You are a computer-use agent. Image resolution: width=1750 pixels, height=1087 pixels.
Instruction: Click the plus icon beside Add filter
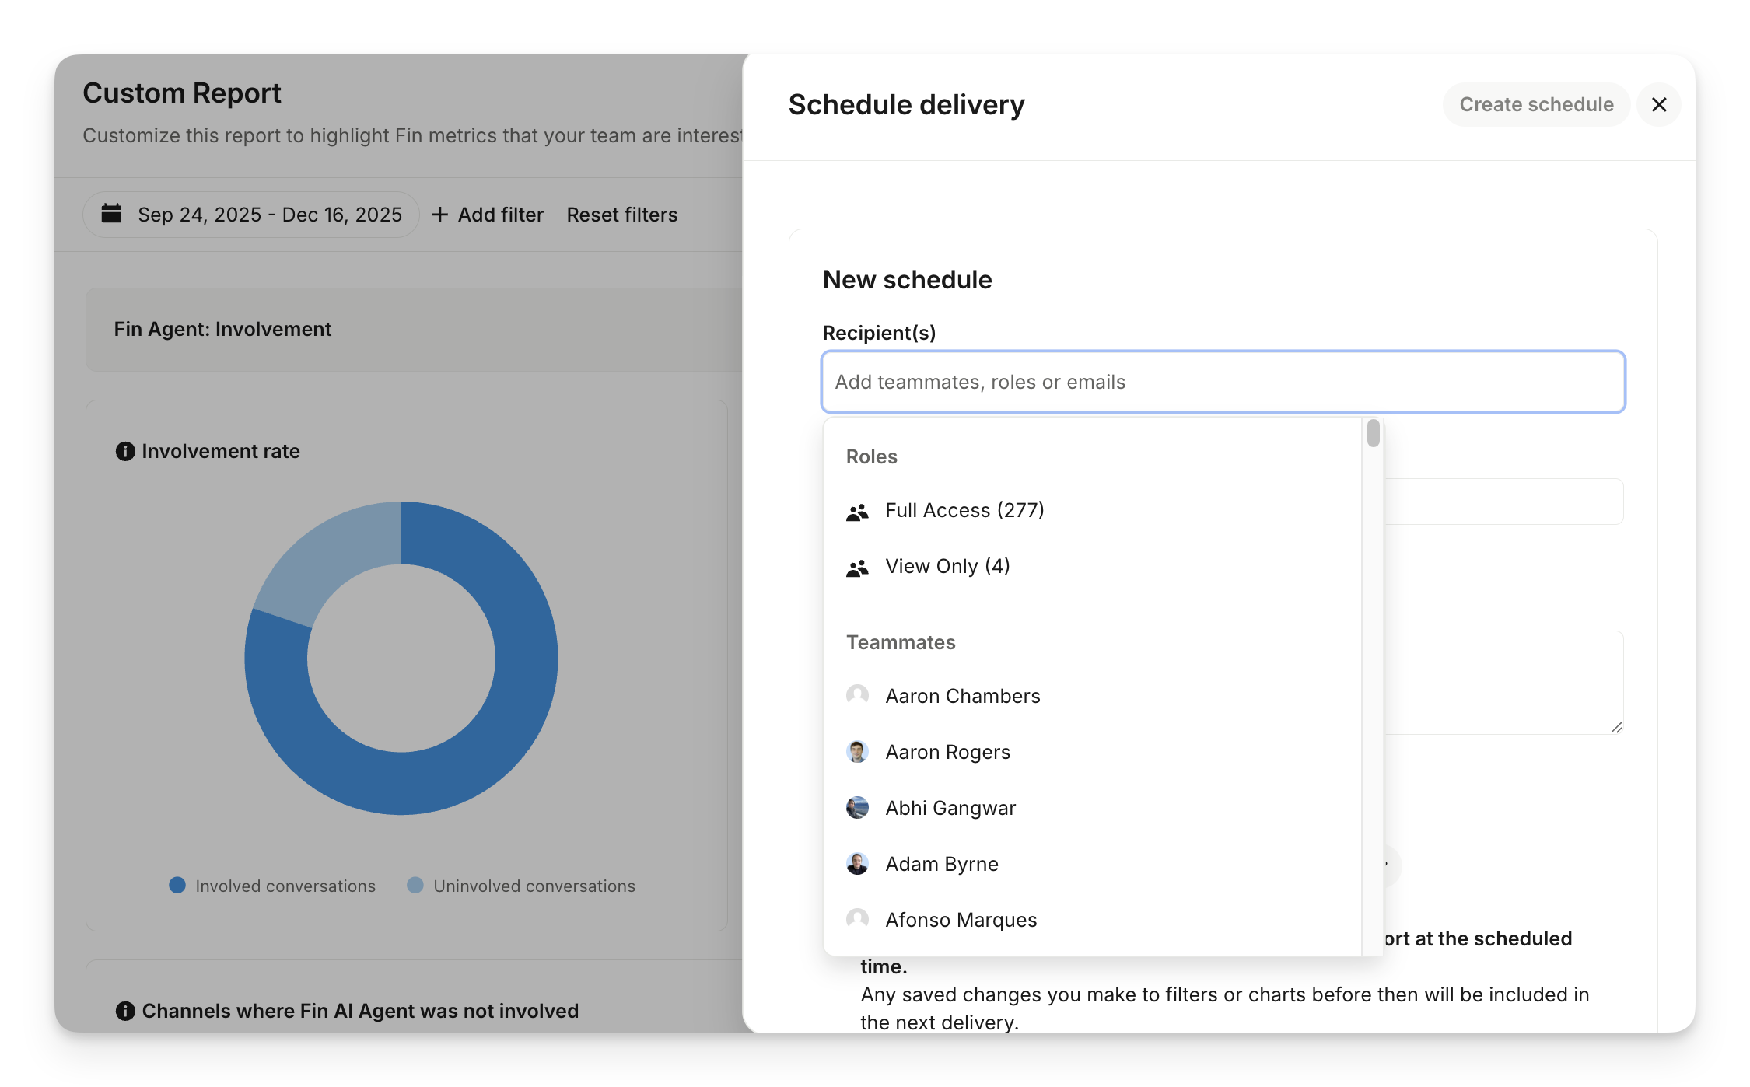(440, 215)
